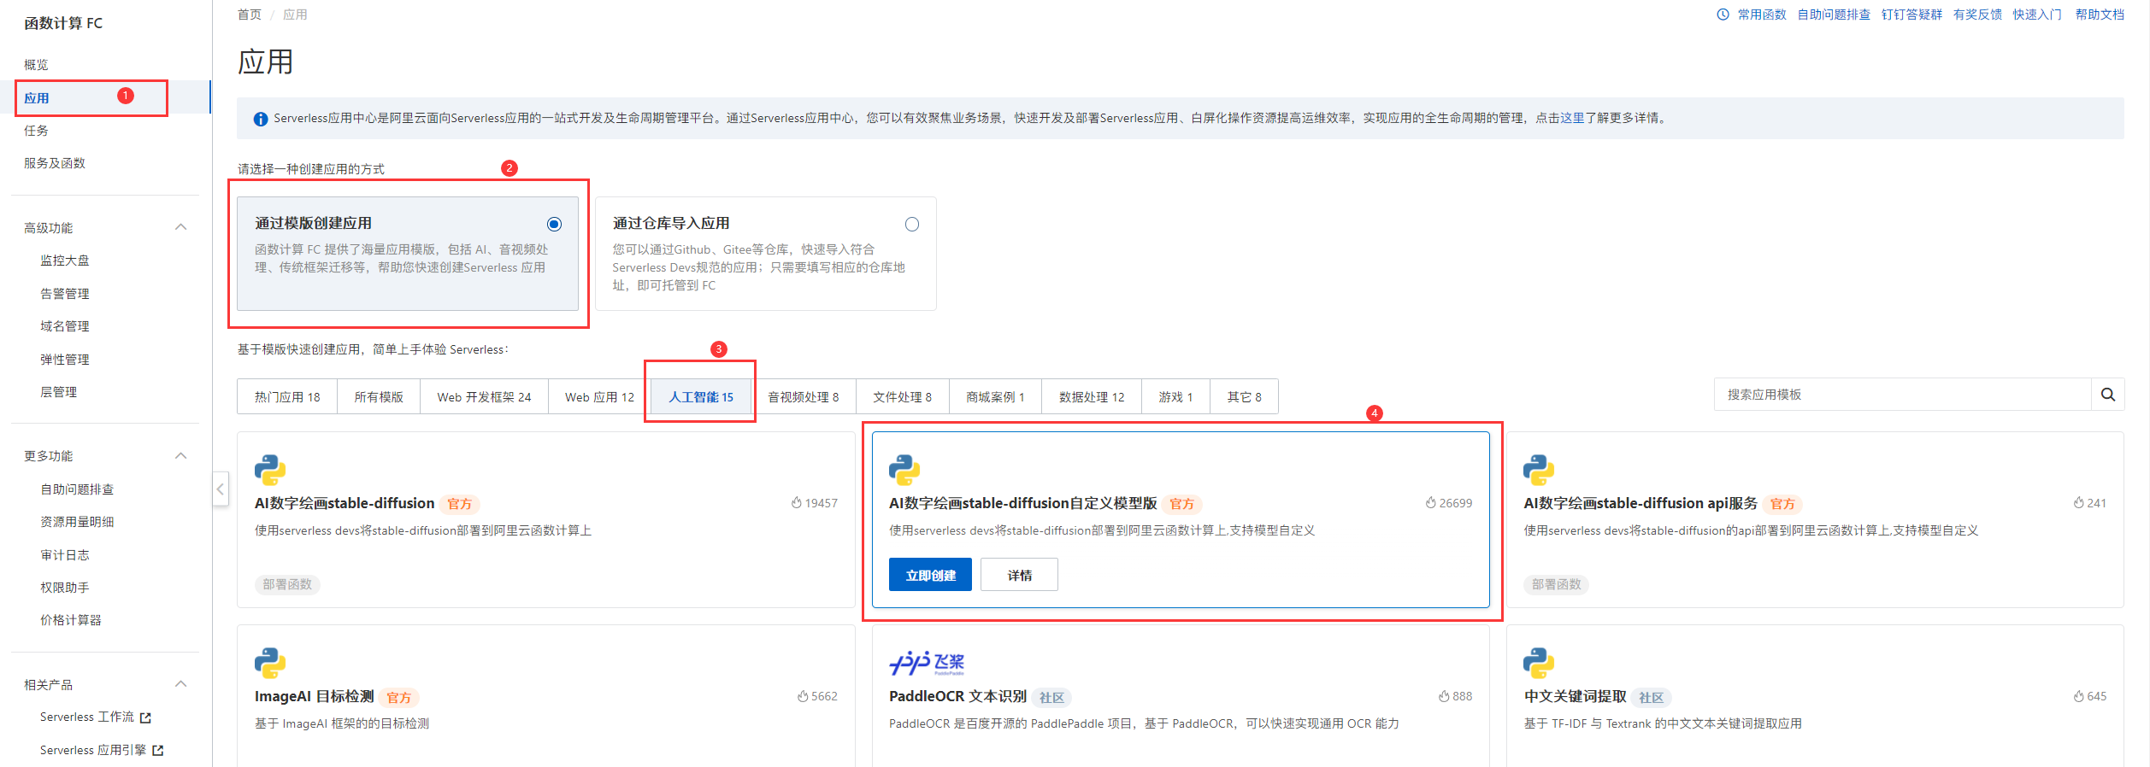The width and height of the screenshot is (2150, 767).
Task: Open the 自助问题排查 top link
Action: click(1834, 15)
